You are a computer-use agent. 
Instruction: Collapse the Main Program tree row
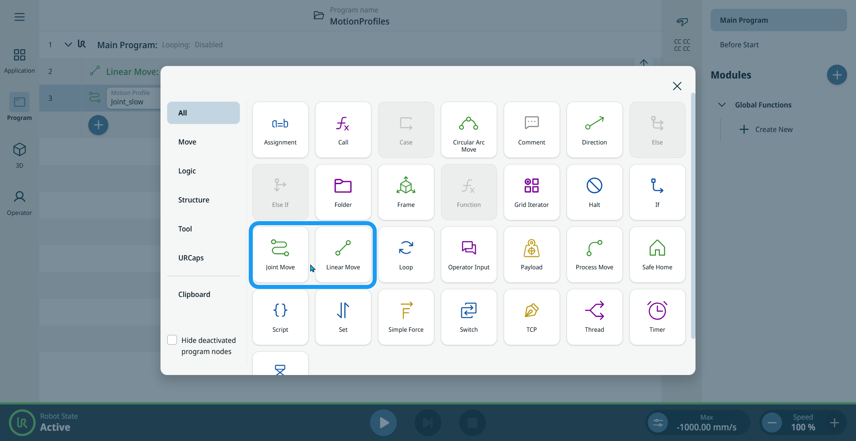pyautogui.click(x=68, y=45)
